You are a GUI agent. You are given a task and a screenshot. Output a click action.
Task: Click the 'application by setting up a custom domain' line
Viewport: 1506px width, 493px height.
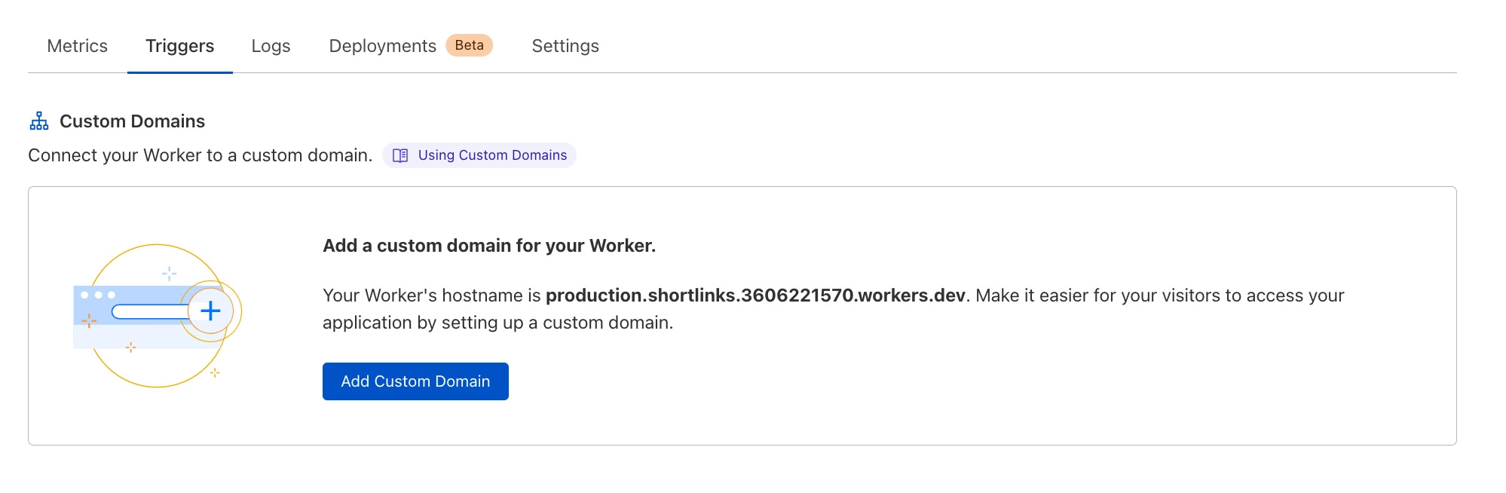[x=497, y=323]
